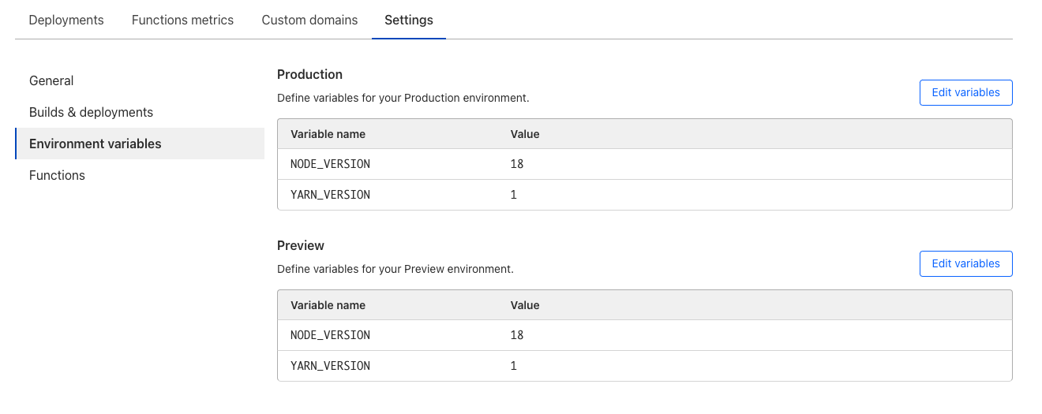Select Environment variables in the sidebar
The height and width of the screenshot is (414, 1042).
pos(95,144)
